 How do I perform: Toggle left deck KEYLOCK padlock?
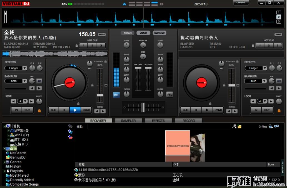click(106, 61)
